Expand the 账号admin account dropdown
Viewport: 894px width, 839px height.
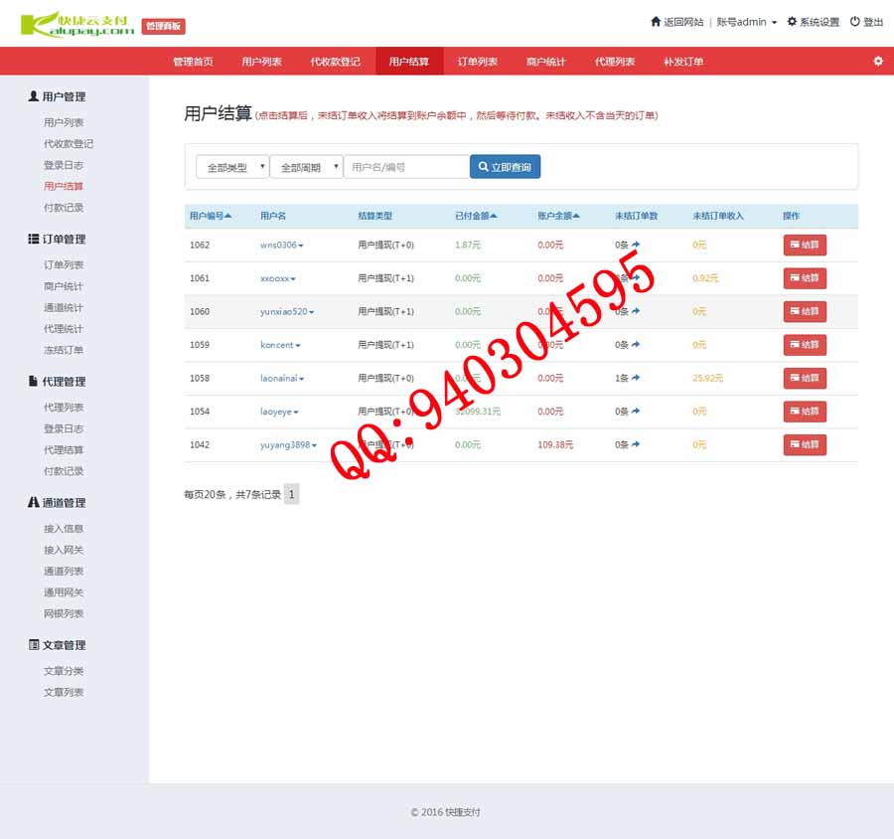coord(746,22)
